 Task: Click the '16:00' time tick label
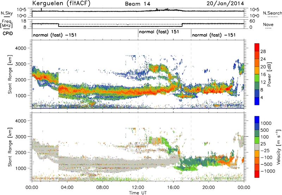(173, 188)
